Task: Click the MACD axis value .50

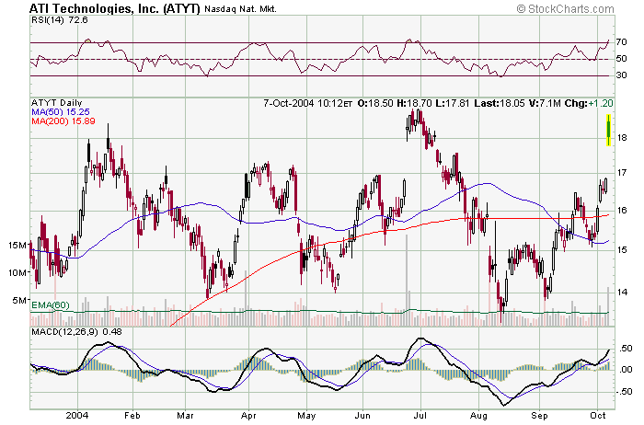Action: tap(625, 349)
